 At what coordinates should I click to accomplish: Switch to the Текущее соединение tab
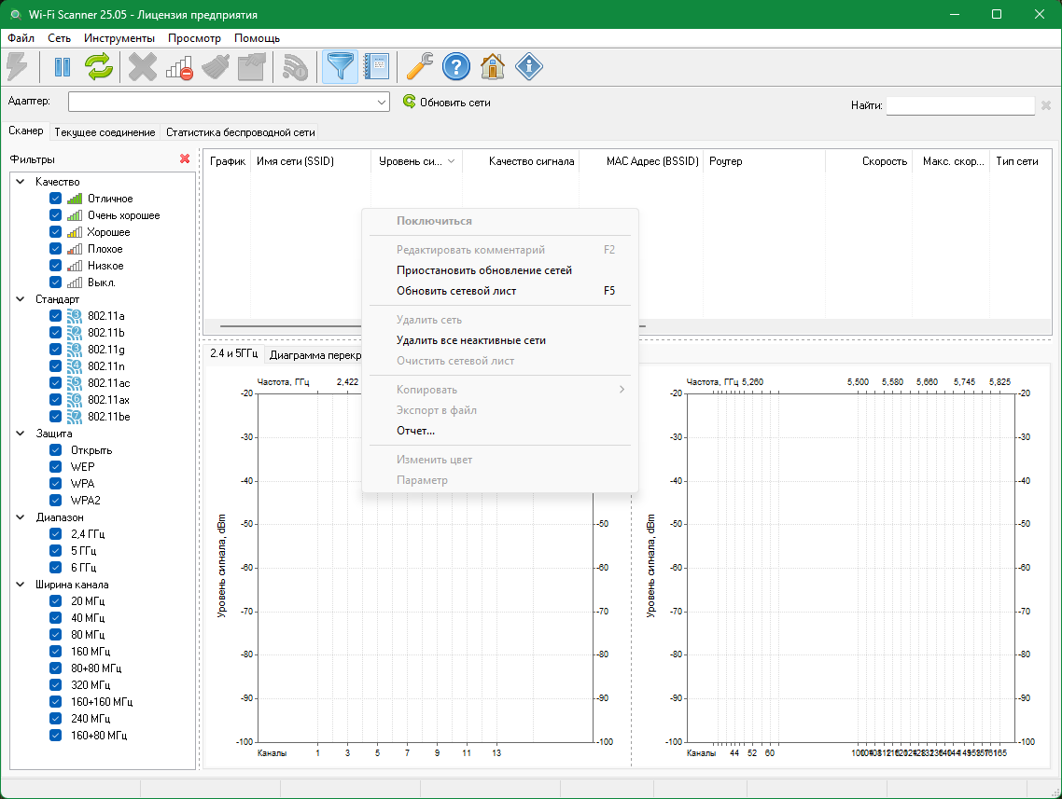point(105,132)
